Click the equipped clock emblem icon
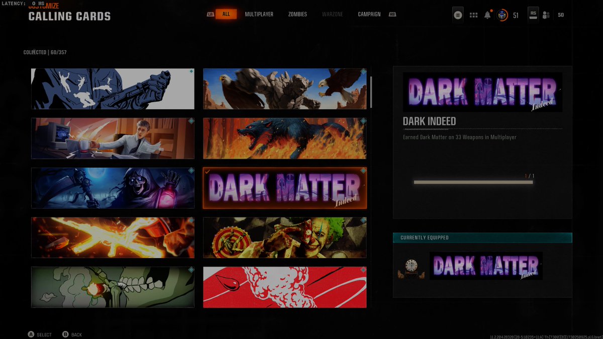The height and width of the screenshot is (339, 603). pos(411,269)
